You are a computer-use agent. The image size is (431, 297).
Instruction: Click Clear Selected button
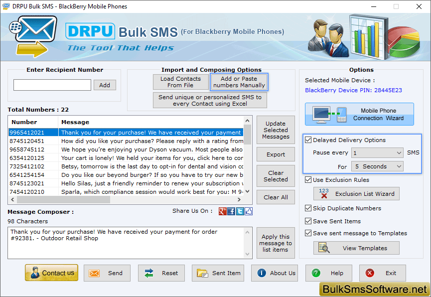[276, 176]
